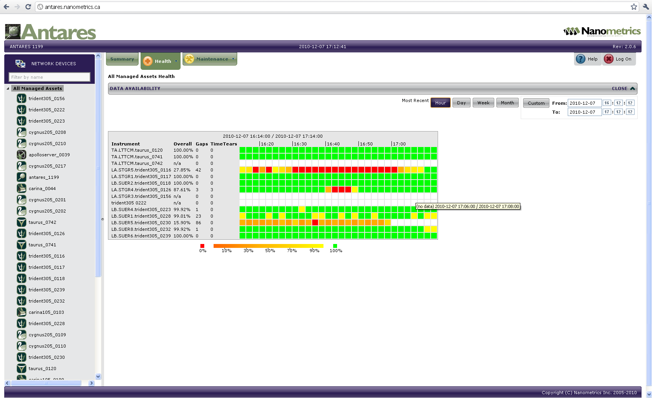Collapse the Data Availability panel with CLOSE
Viewport: 652px width, 398px height.
(623, 88)
